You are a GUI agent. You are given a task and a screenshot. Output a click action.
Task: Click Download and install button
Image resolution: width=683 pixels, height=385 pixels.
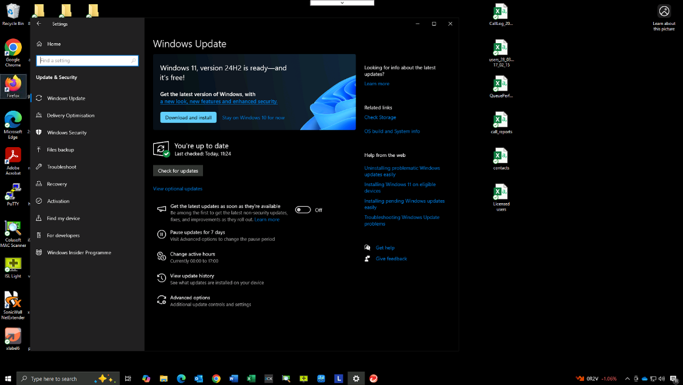(x=188, y=118)
